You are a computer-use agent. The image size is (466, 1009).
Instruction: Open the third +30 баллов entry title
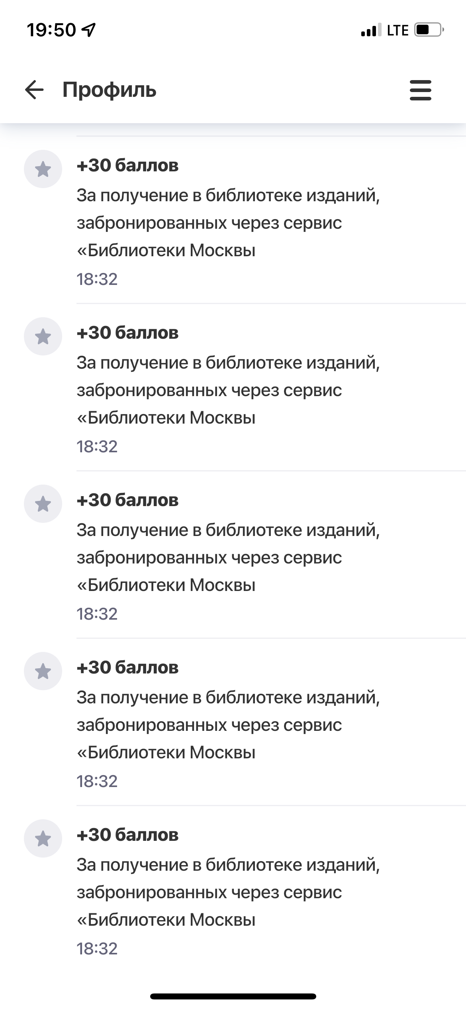[127, 500]
